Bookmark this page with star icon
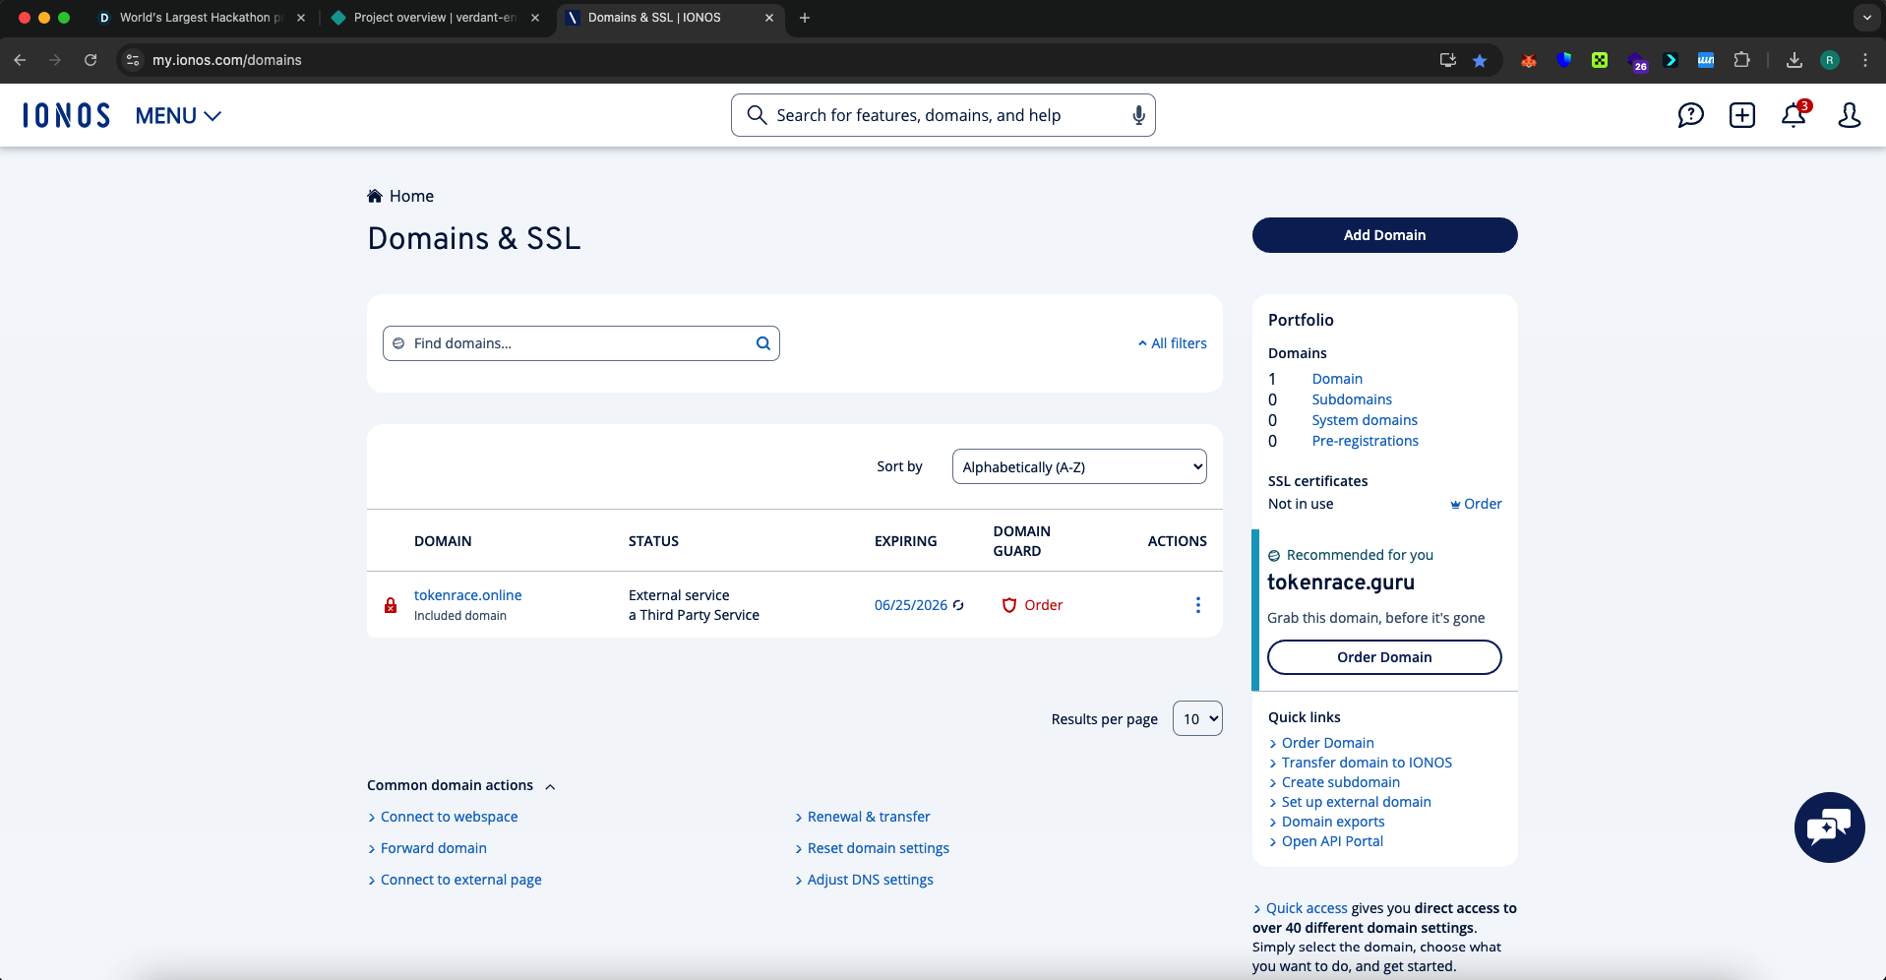The image size is (1886, 980). click(x=1480, y=60)
